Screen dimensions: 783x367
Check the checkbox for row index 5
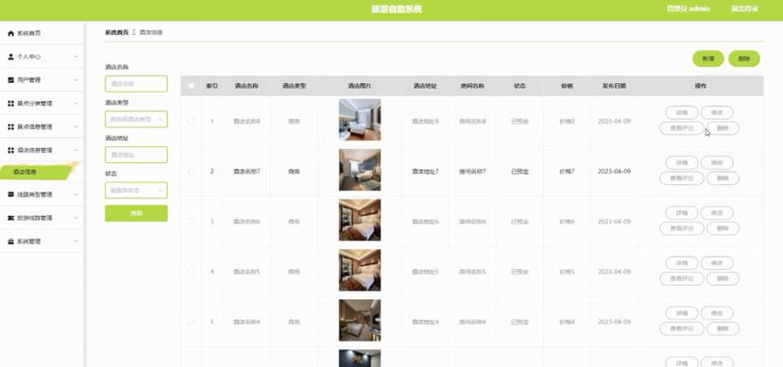[x=191, y=322]
